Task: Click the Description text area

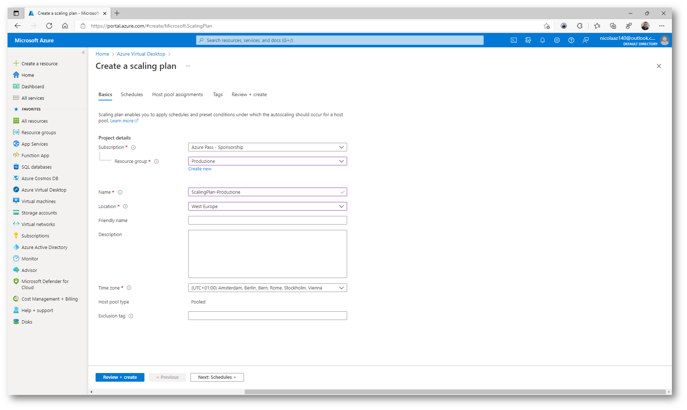Action: pos(268,254)
